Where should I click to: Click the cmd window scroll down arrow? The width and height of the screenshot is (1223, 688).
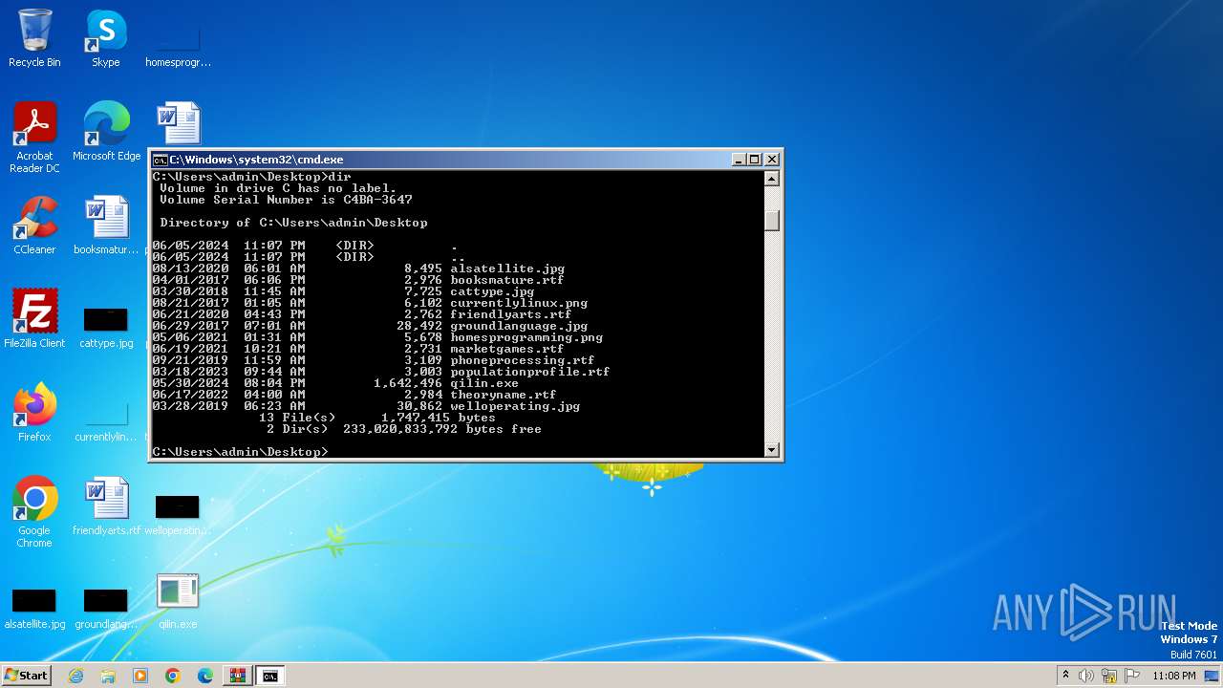pyautogui.click(x=772, y=450)
